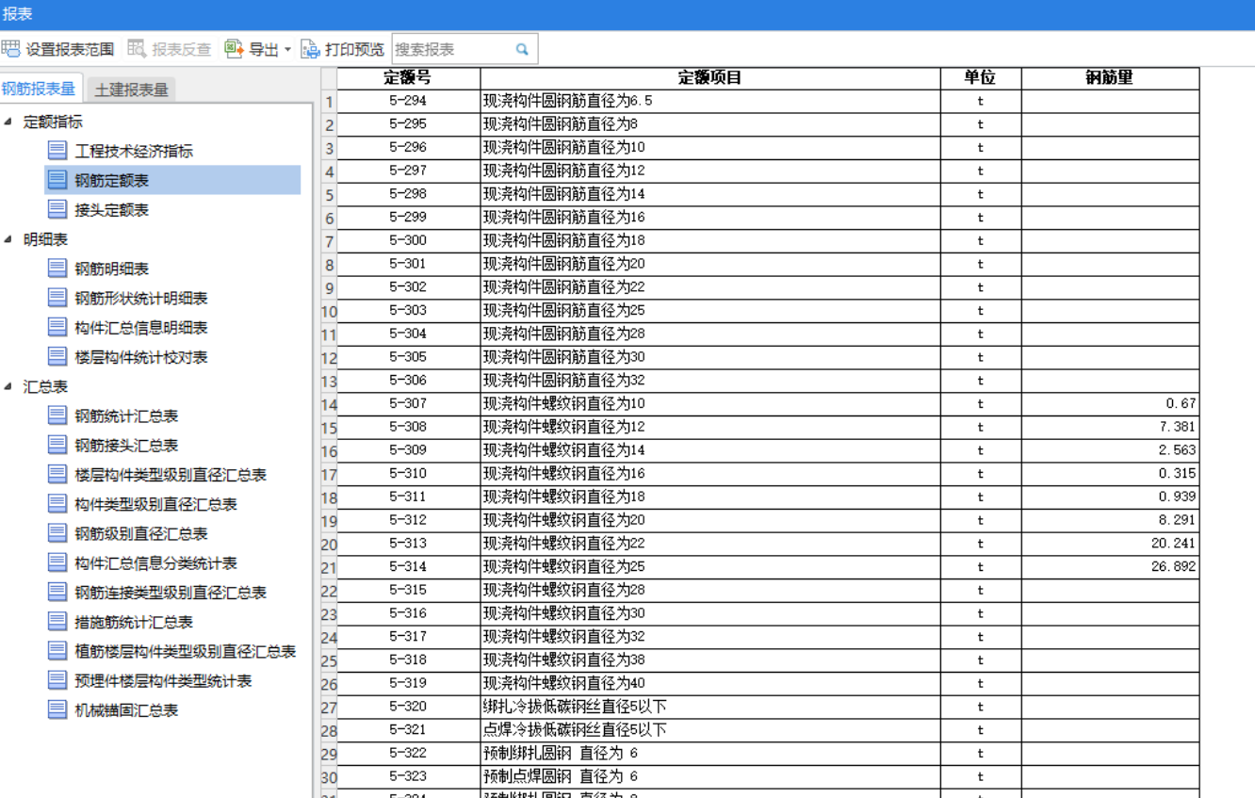This screenshot has height=798, width=1255.
Task: Click the 报表反查 toolbar icon
Action: coord(137,49)
